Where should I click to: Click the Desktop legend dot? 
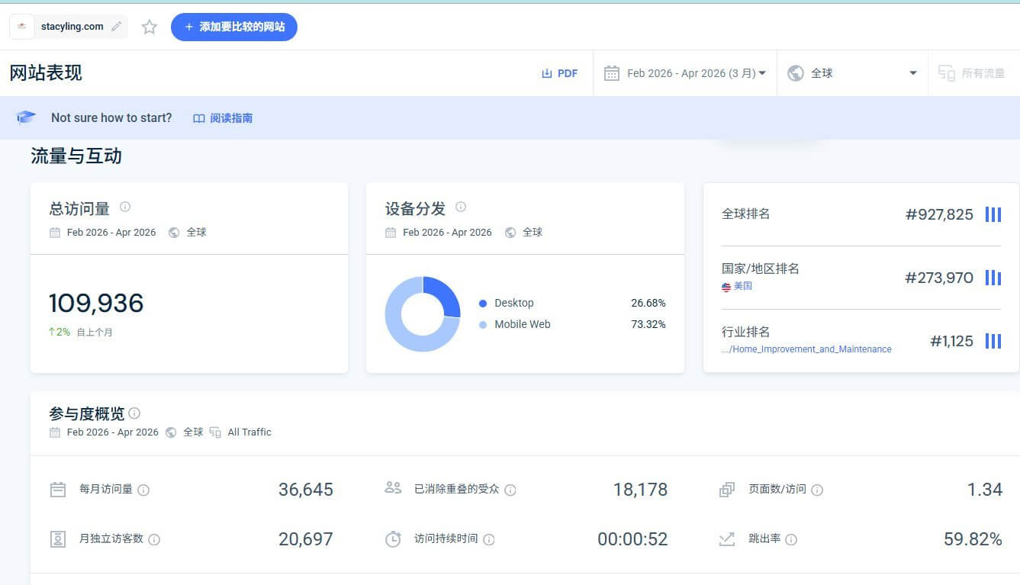483,304
